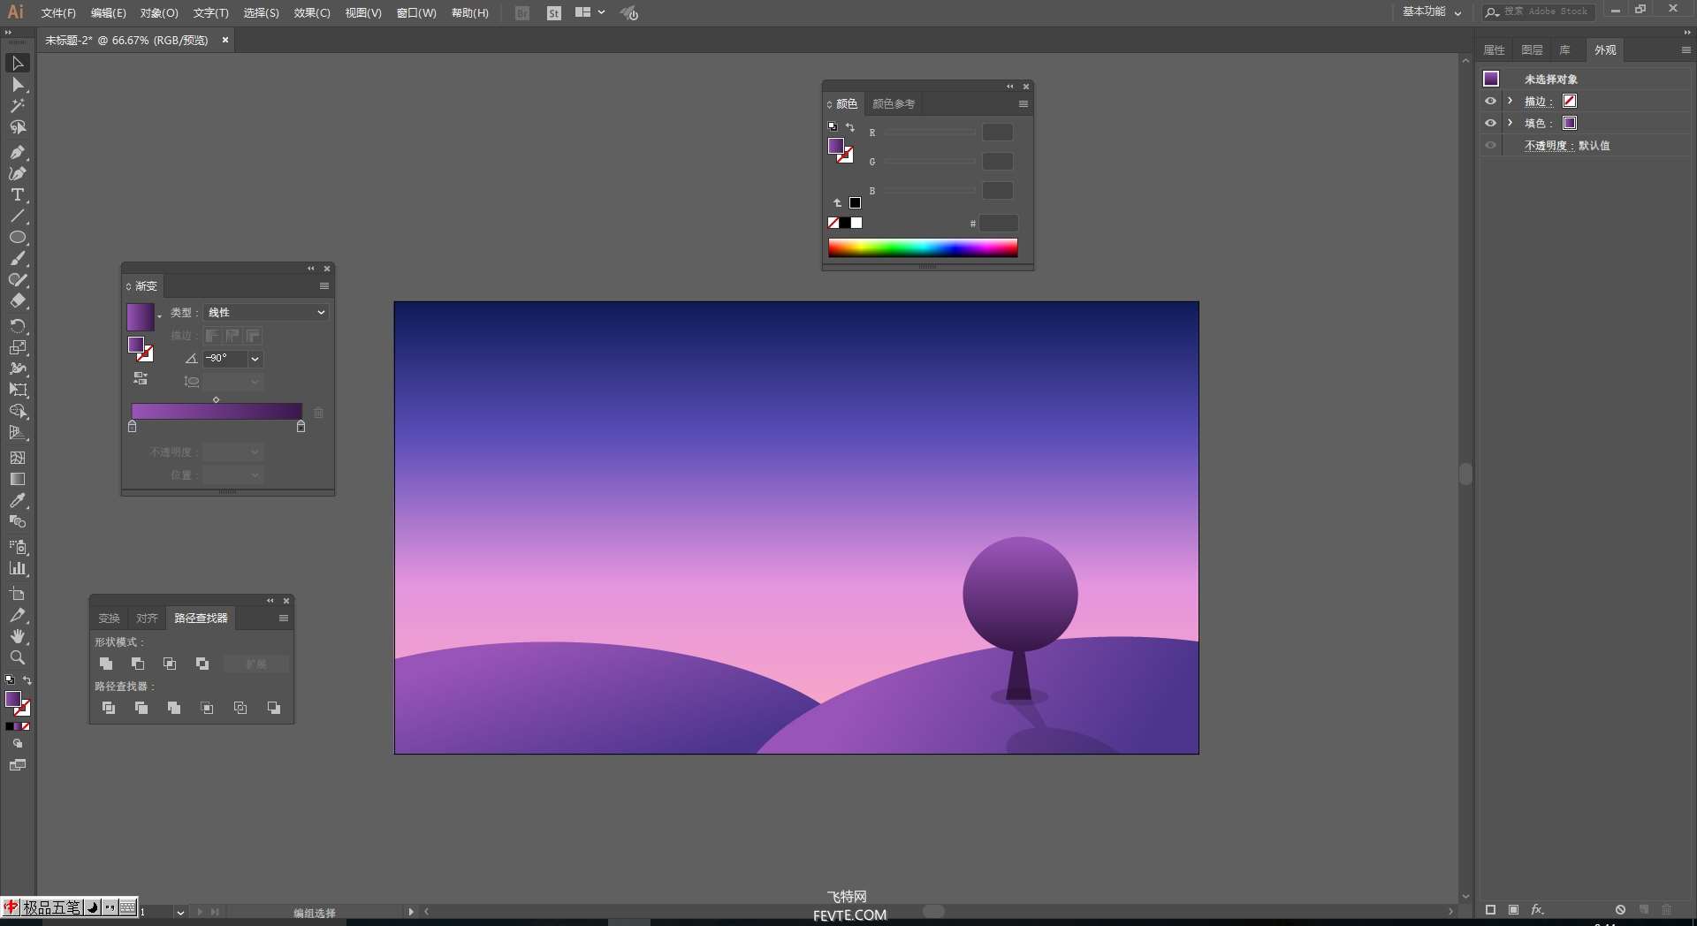This screenshot has width=1697, height=926.
Task: Open the workspace 基本功能 dropdown
Action: 1432,12
